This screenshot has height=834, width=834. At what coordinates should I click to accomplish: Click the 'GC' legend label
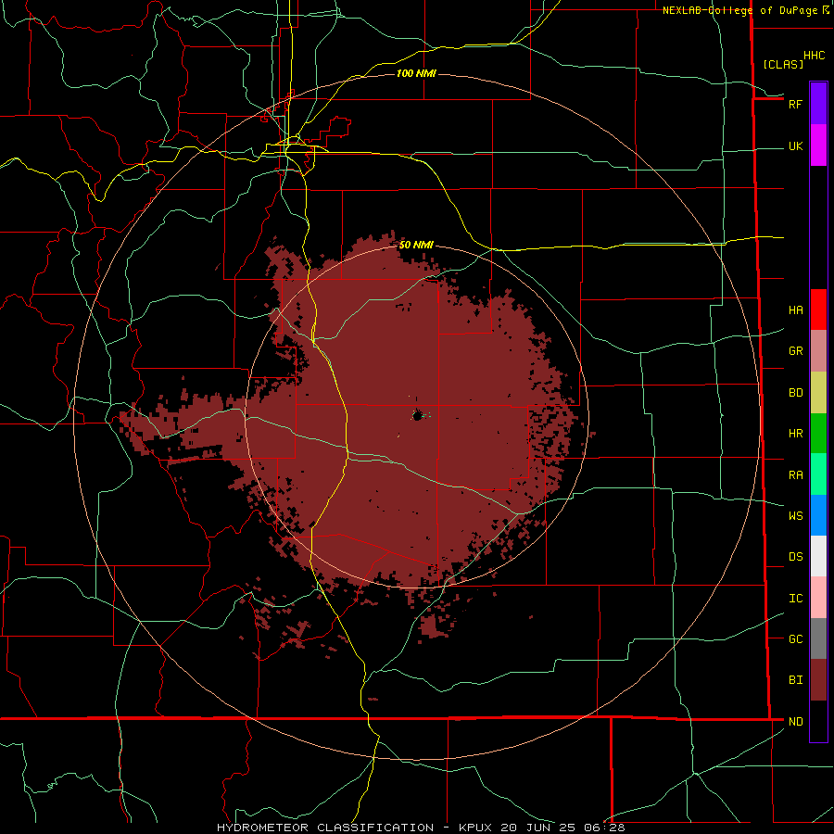pos(795,639)
